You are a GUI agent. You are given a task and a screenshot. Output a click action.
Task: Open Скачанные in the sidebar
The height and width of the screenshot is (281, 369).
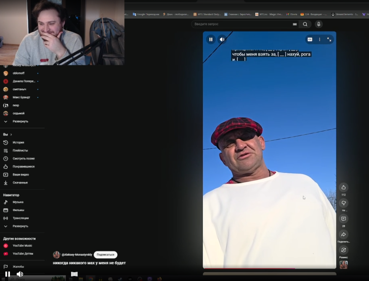21,182
